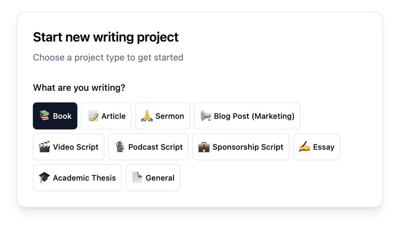
Task: Choose the Essay text label
Action: (323, 147)
